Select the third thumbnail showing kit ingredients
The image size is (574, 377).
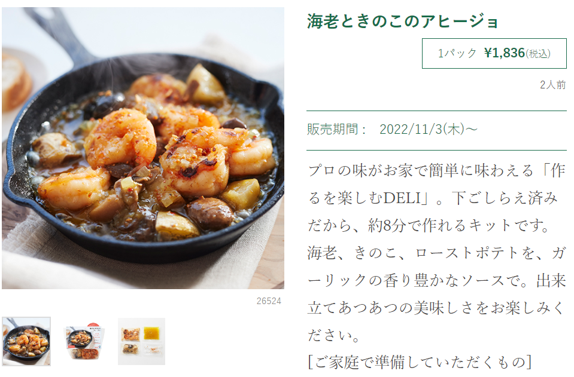141,341
